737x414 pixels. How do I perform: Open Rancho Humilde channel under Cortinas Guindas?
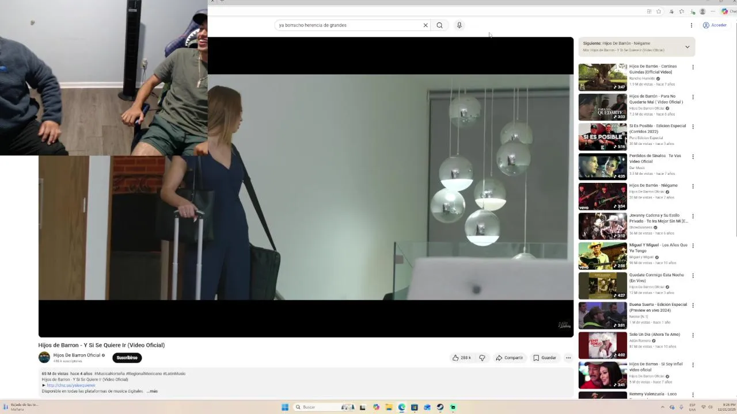pos(642,78)
